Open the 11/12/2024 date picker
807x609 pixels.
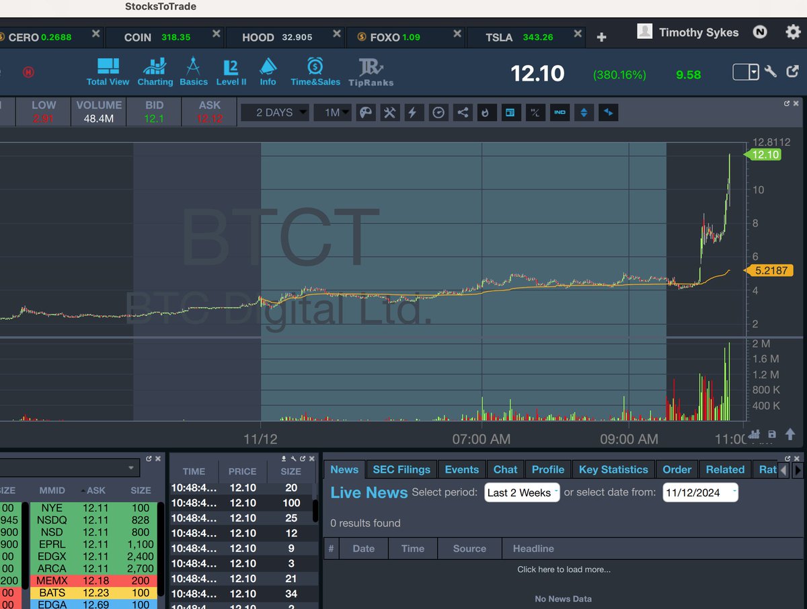click(x=700, y=493)
